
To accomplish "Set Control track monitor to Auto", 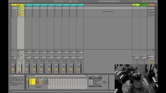I will pos(20,56).
